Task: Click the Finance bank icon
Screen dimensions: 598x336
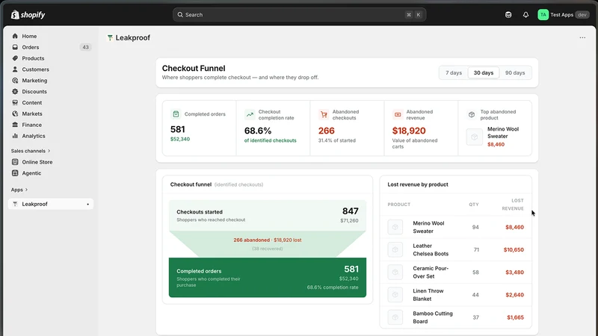Action: [x=15, y=125]
